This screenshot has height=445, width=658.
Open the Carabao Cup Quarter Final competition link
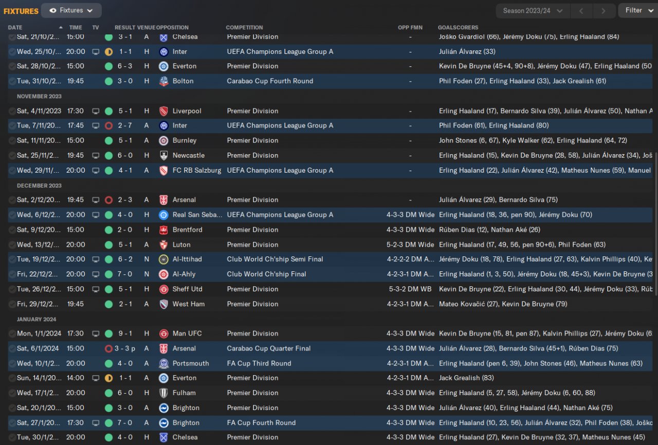[x=269, y=348]
